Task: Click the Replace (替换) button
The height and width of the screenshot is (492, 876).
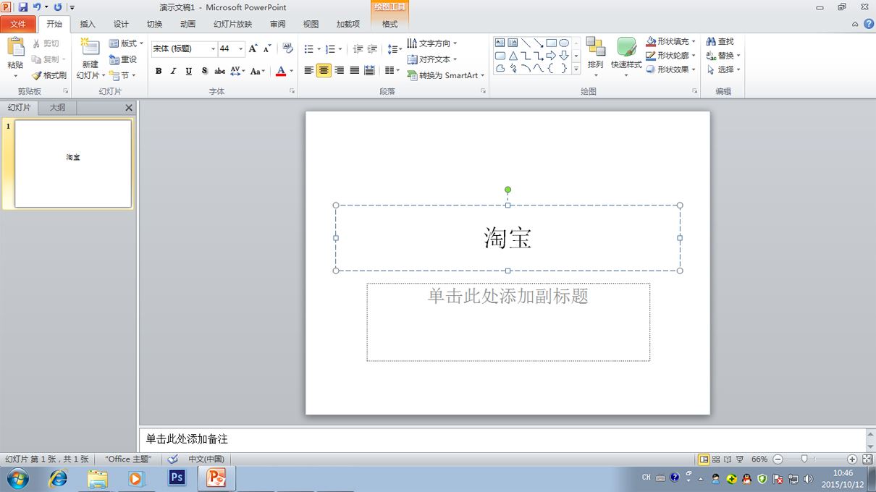Action: coord(723,56)
